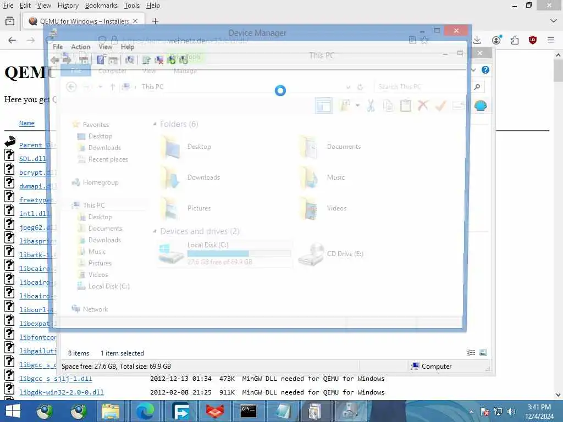
Task: Open Firefox History menu
Action: pos(68,5)
